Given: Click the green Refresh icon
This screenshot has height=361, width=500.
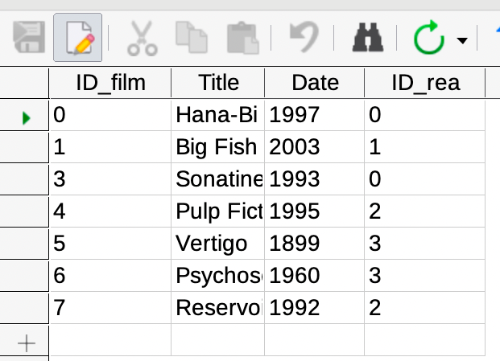Looking at the screenshot, I should coord(429,37).
